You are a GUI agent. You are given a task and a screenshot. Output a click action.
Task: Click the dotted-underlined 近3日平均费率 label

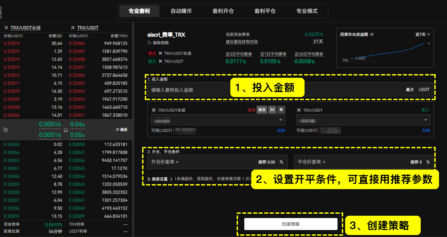point(239,54)
